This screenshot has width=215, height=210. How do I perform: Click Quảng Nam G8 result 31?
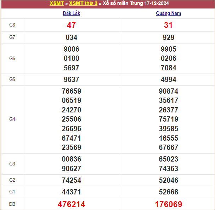[x=168, y=25]
